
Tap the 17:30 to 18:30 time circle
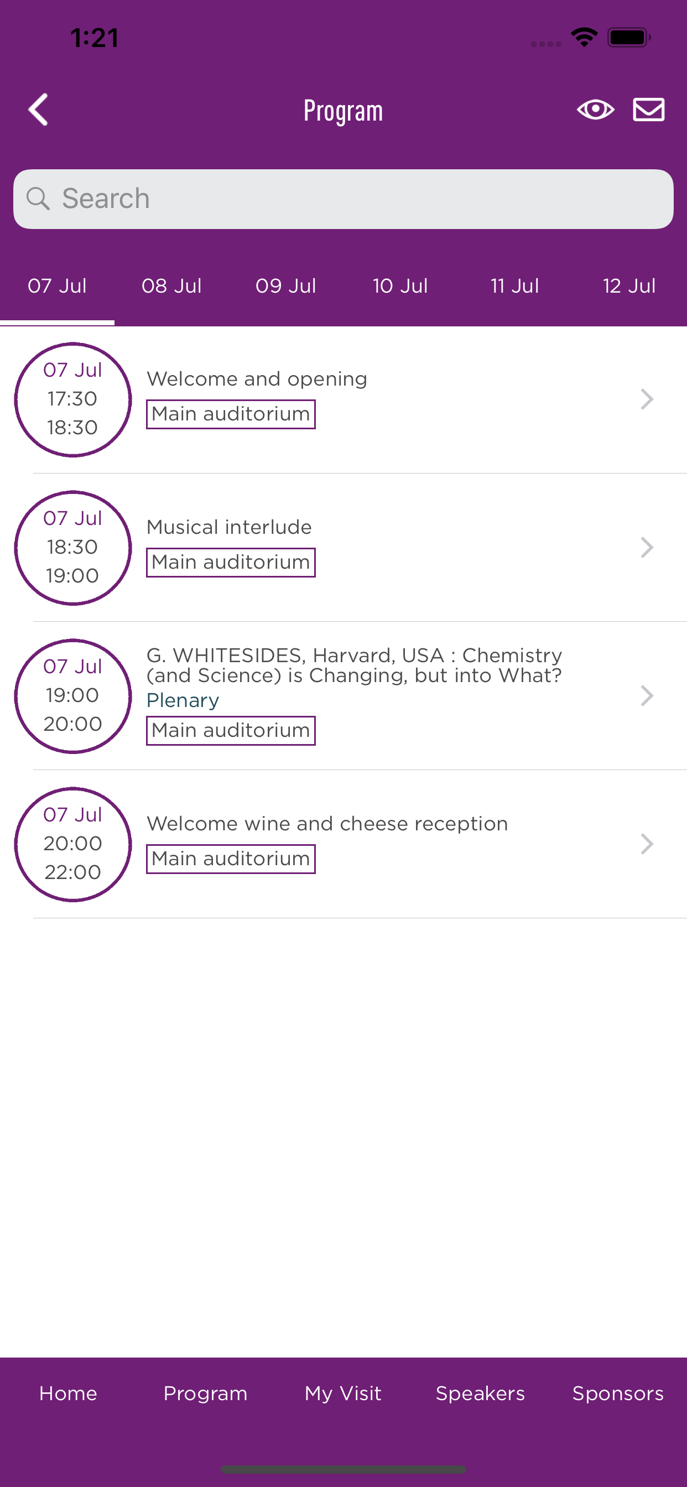coord(73,399)
